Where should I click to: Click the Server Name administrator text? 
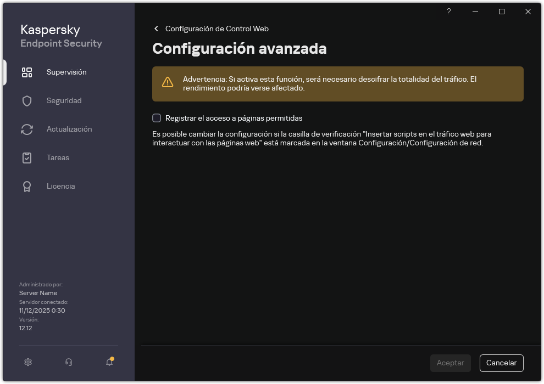tap(38, 293)
